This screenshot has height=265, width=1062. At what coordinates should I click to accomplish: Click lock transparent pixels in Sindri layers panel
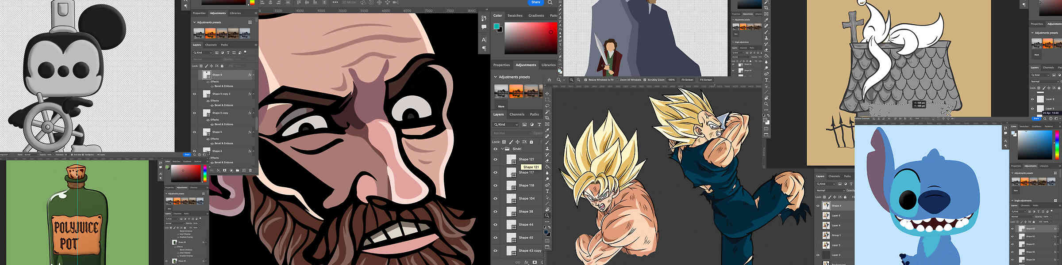504,142
